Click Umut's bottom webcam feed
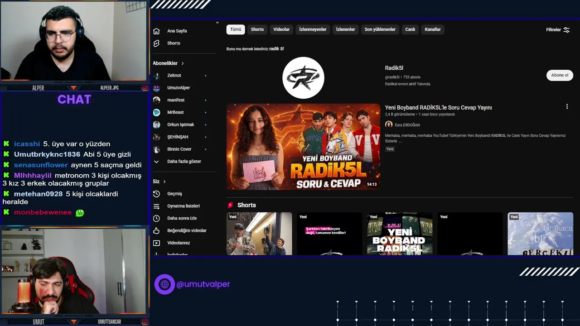 [x=73, y=271]
